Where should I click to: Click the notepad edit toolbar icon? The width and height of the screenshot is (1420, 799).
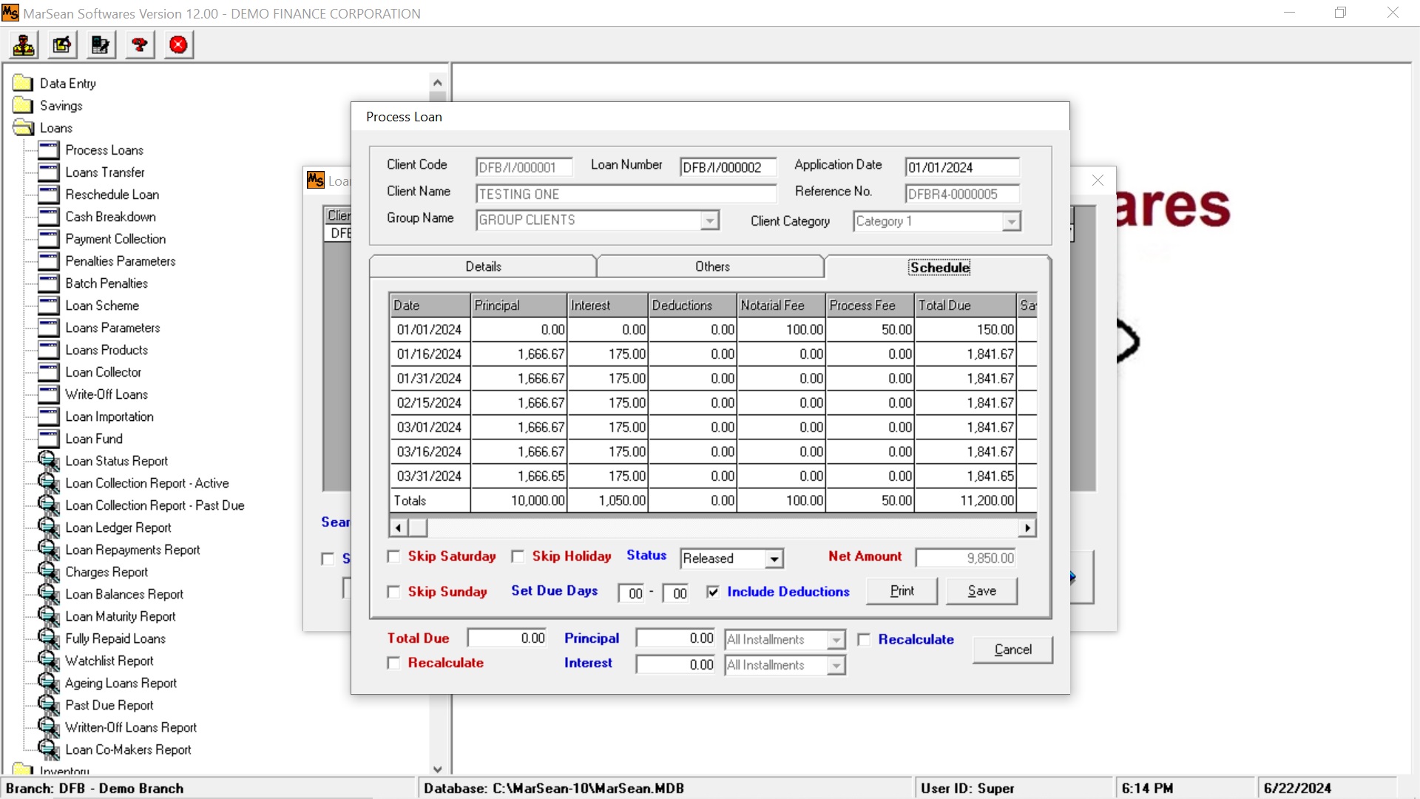coord(62,45)
